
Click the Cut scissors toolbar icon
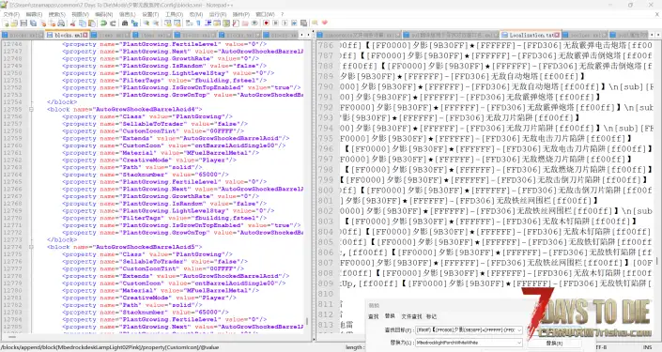[x=72, y=23]
